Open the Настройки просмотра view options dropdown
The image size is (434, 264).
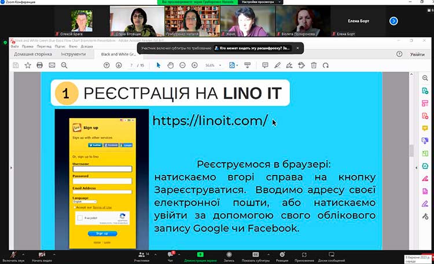click(260, 2)
